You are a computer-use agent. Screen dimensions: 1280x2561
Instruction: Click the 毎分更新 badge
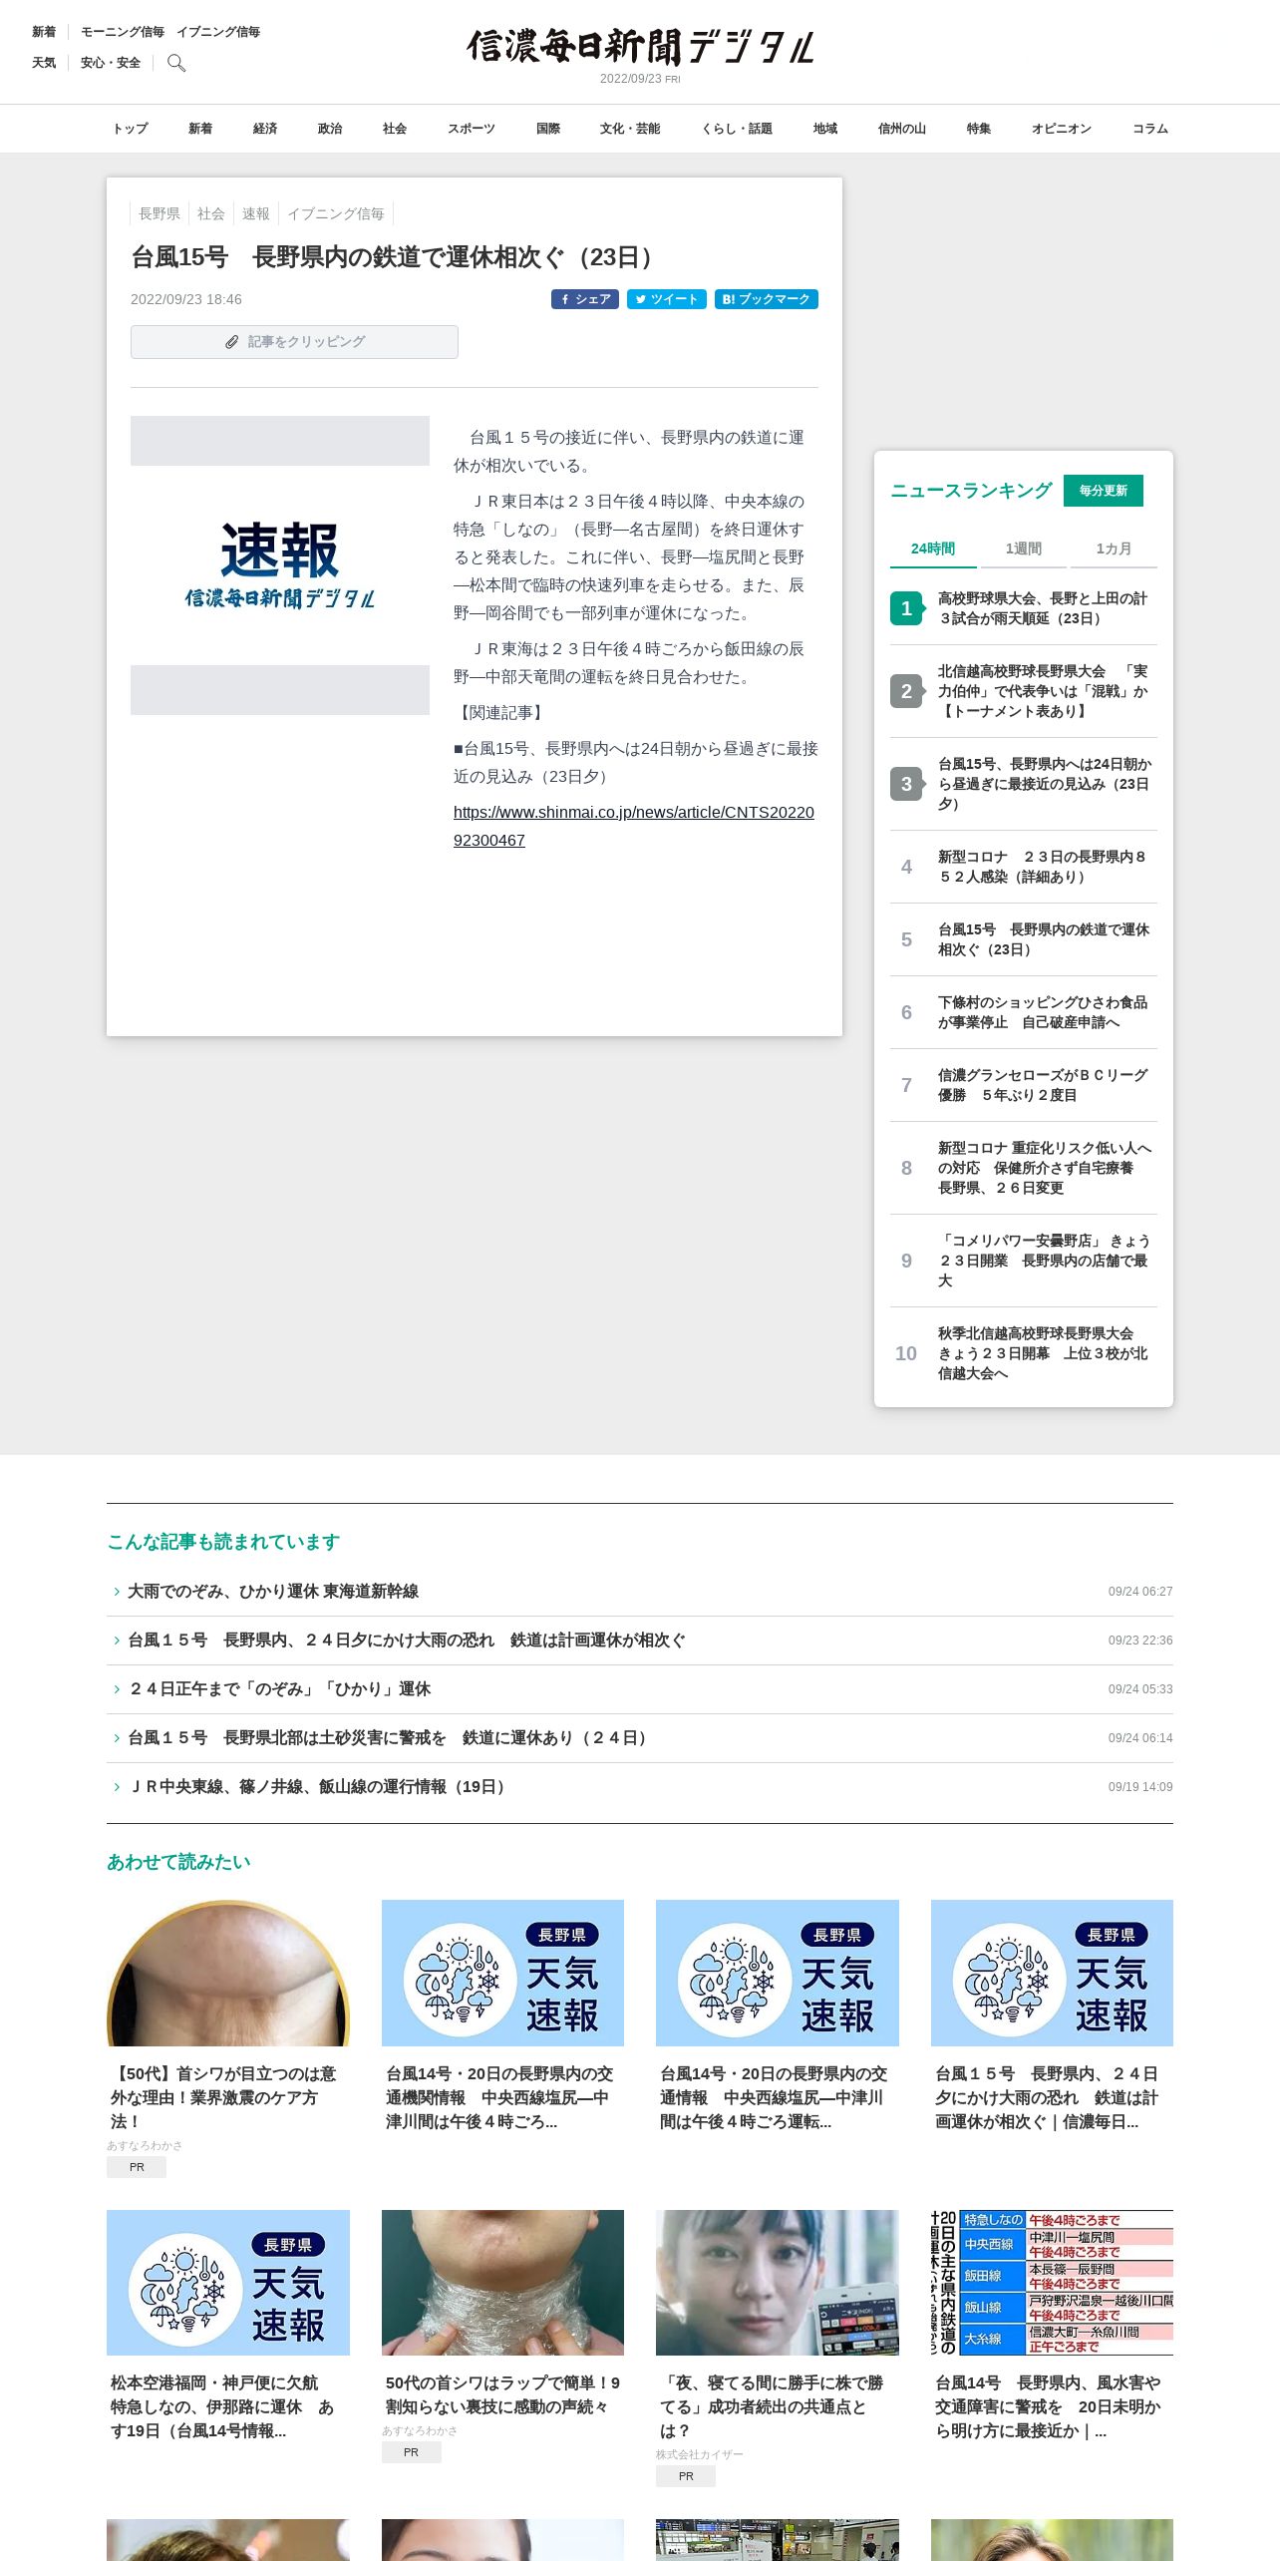coord(1104,491)
